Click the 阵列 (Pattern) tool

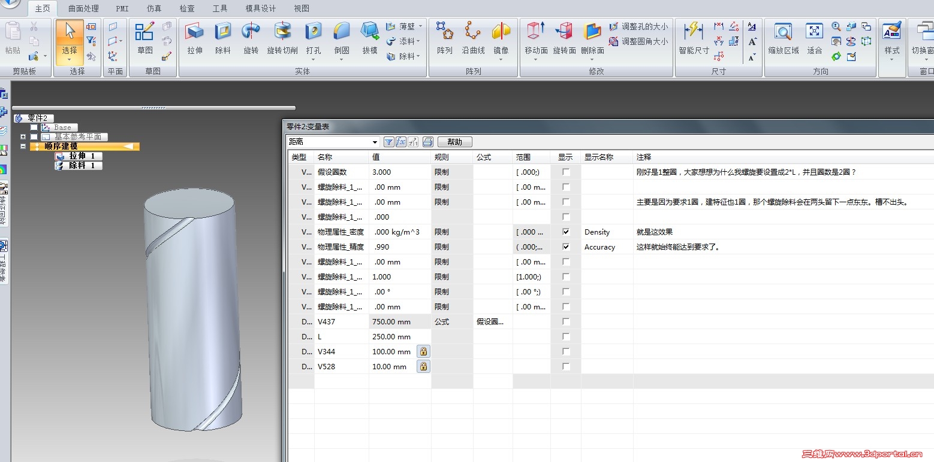444,39
